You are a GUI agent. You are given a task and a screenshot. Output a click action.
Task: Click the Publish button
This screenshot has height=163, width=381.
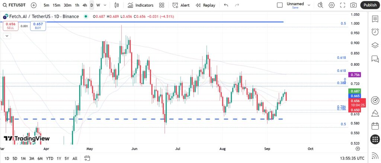pyautogui.click(x=370, y=5)
